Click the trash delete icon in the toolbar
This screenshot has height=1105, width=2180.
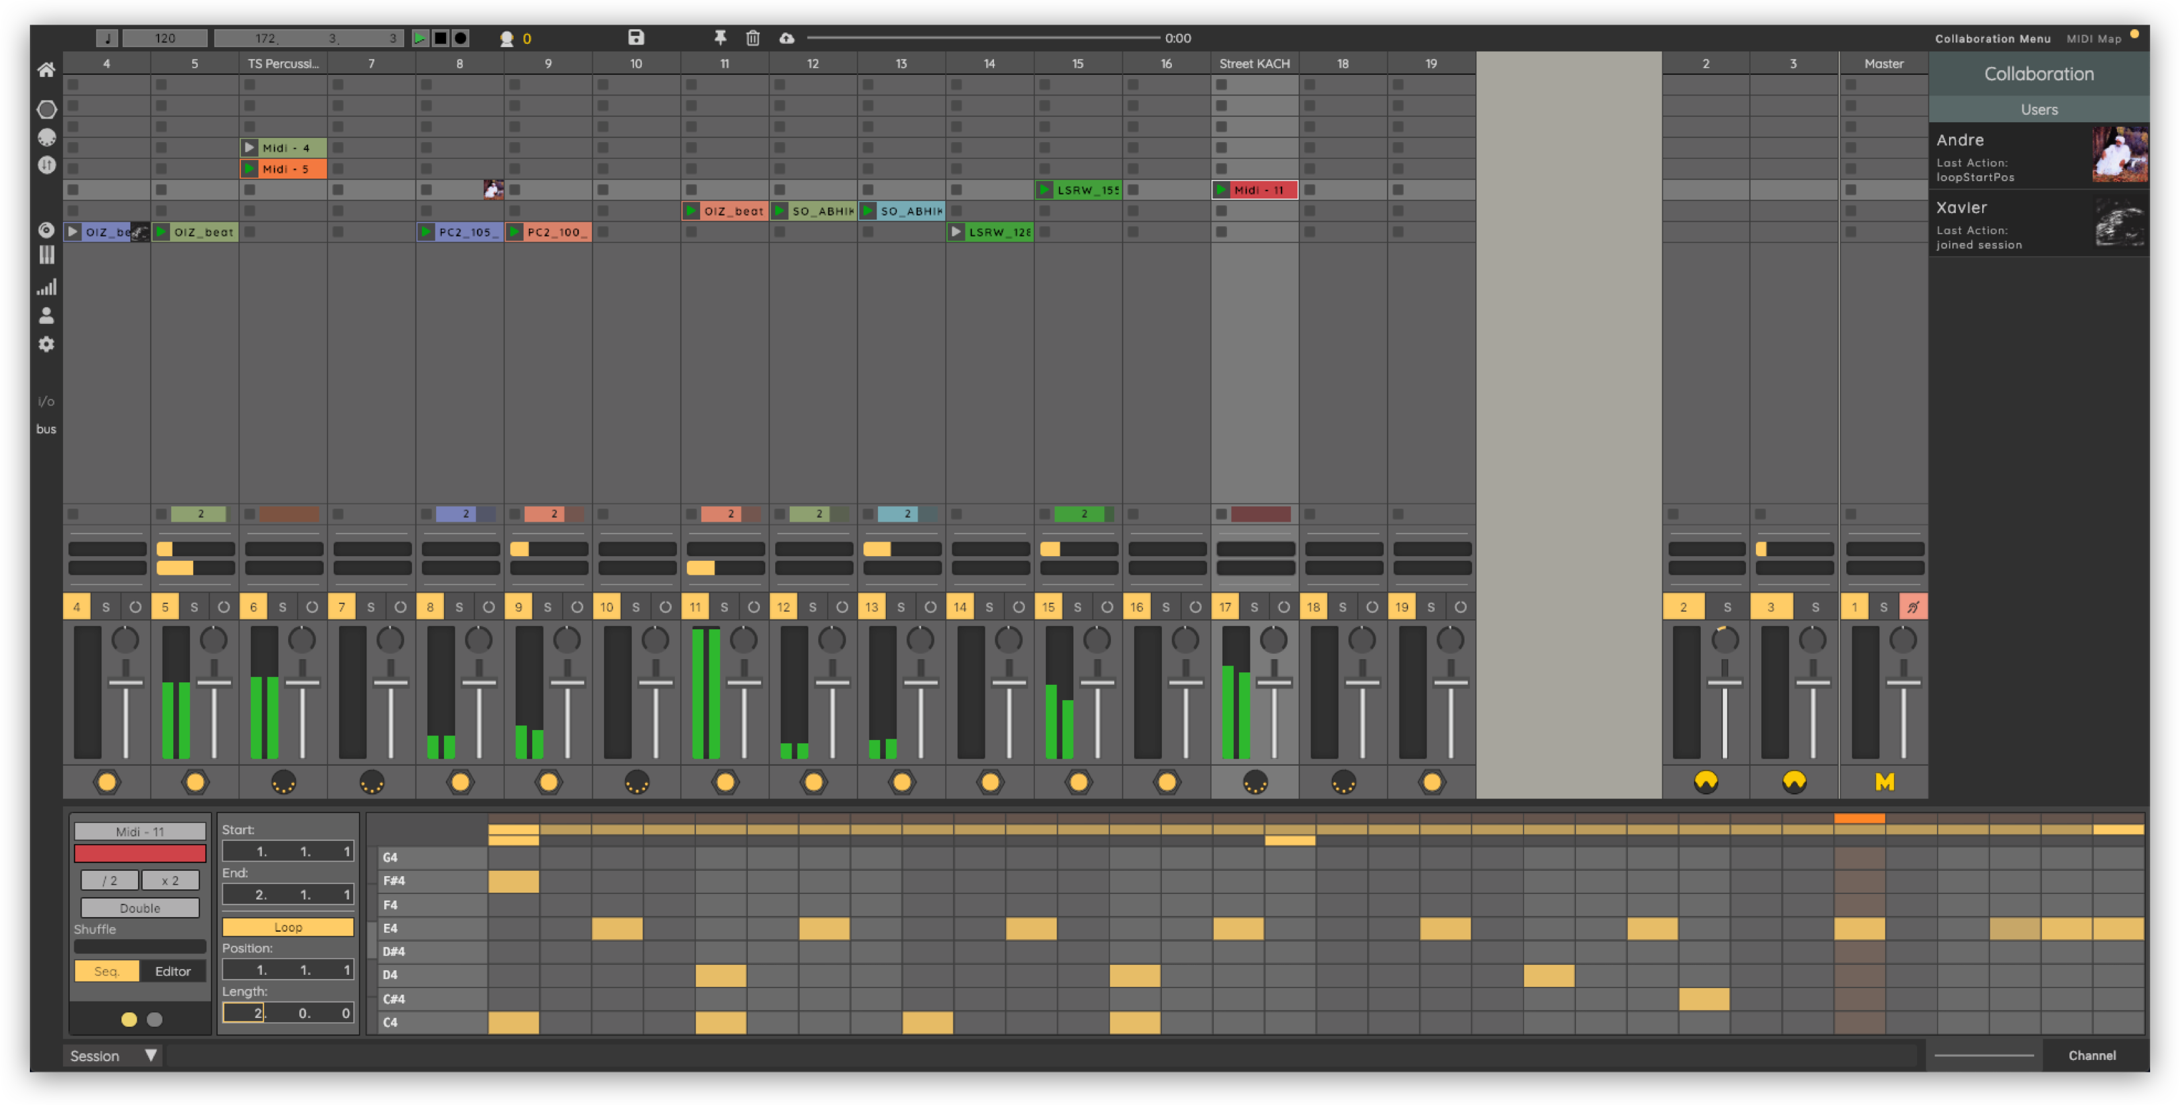753,37
